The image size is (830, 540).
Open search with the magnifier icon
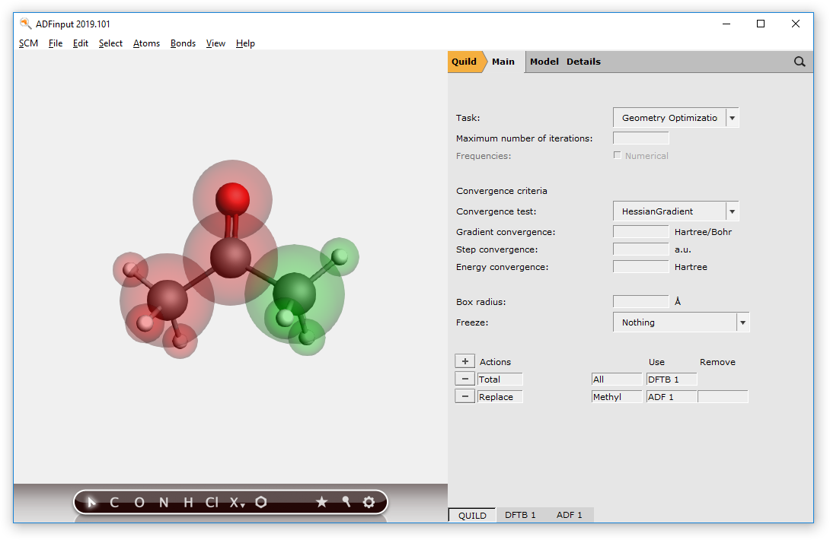tap(800, 62)
